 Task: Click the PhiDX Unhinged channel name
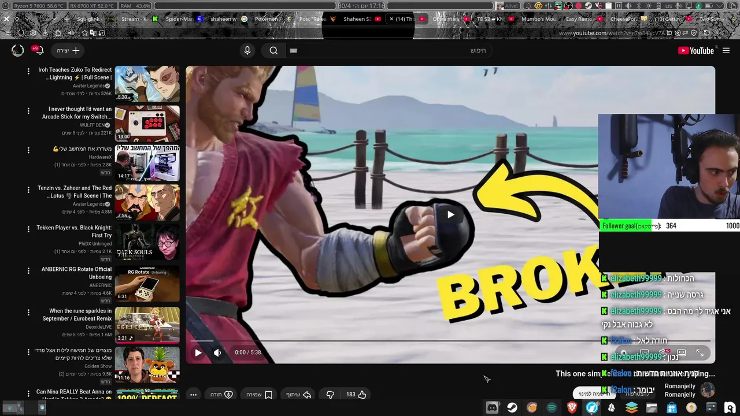click(95, 244)
